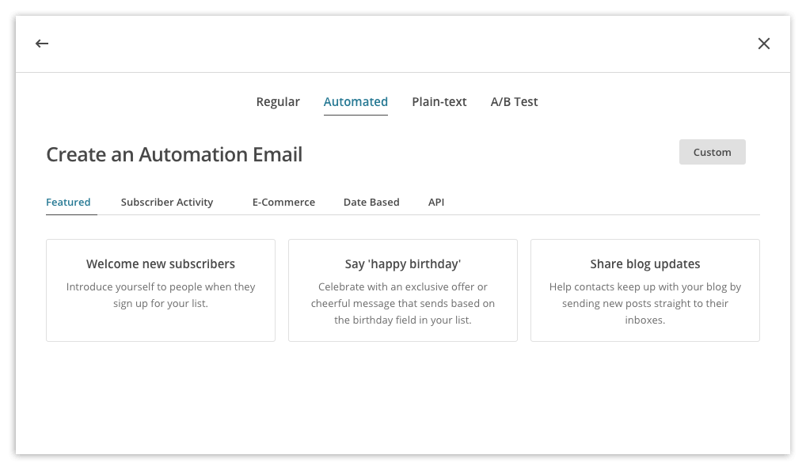Switch to the Regular campaign tab
This screenshot has height=470, width=806.
pos(278,102)
